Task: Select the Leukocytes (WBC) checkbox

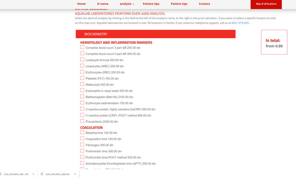Action: pyautogui.click(x=82, y=66)
